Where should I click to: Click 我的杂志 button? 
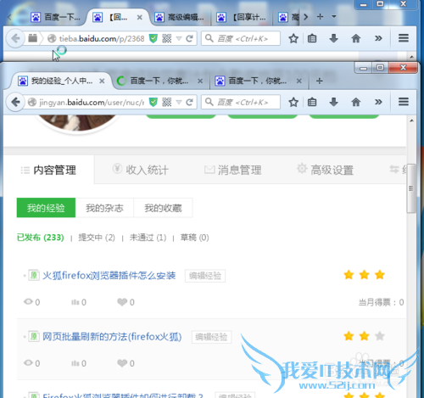(x=104, y=208)
